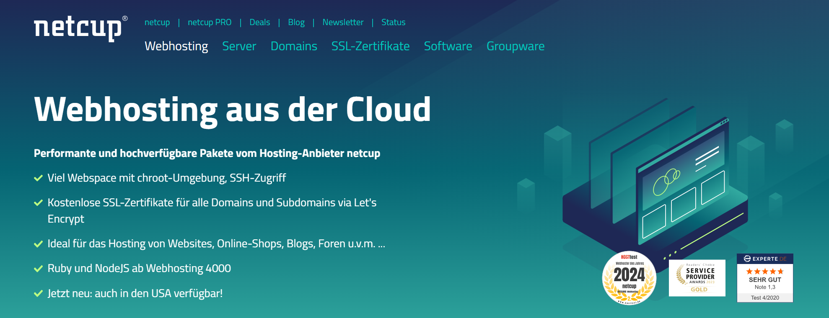Select Software in the main navigation

(448, 46)
